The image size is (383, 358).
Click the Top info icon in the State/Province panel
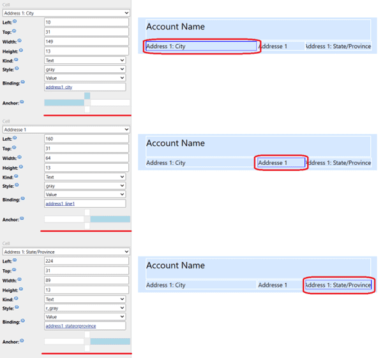click(x=15, y=270)
